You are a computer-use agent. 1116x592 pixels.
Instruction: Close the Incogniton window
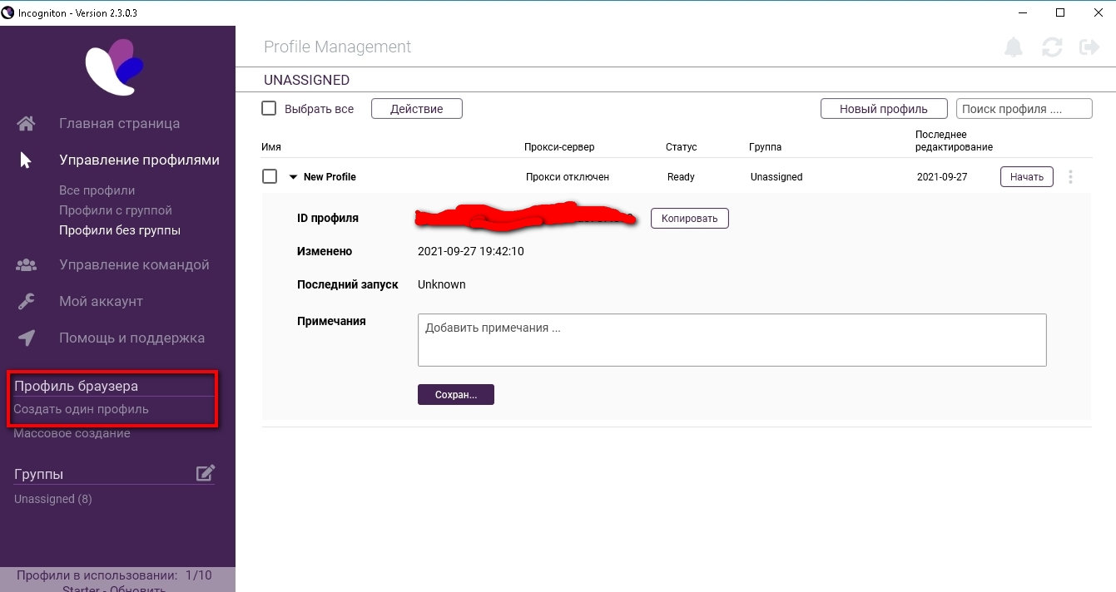pos(1097,12)
